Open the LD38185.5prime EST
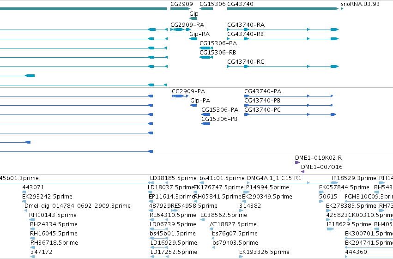393x259 pixels. pos(173,178)
